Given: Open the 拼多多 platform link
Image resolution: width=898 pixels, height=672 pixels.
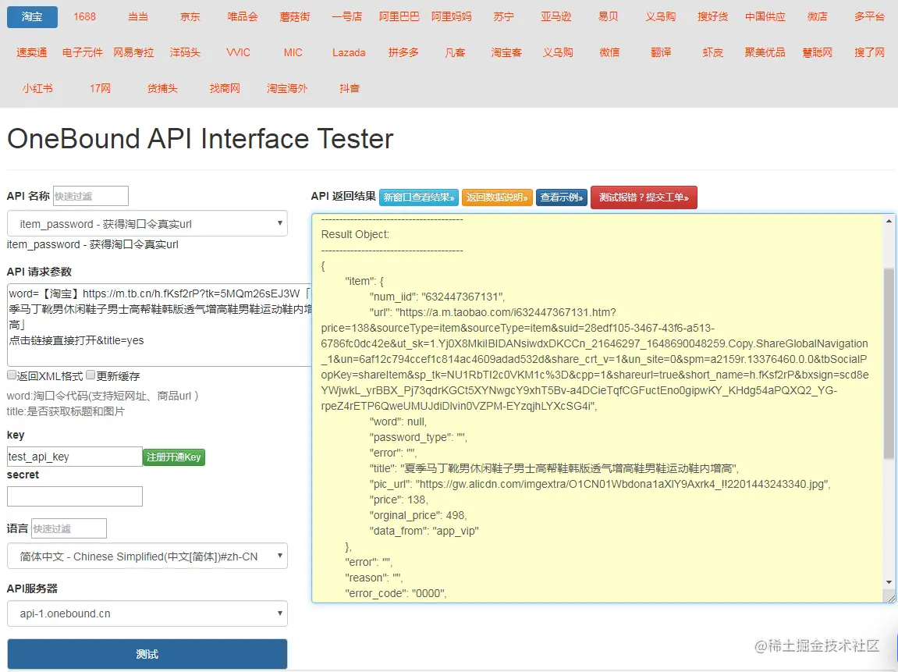Looking at the screenshot, I should tap(403, 53).
